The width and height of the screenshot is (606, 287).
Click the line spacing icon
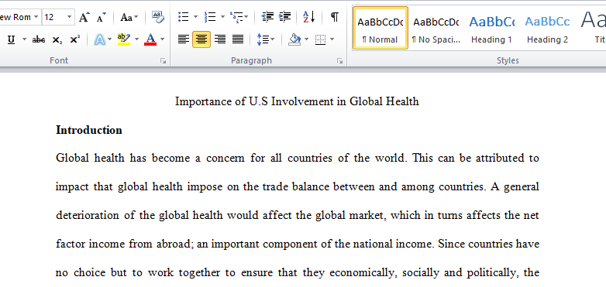[263, 39]
